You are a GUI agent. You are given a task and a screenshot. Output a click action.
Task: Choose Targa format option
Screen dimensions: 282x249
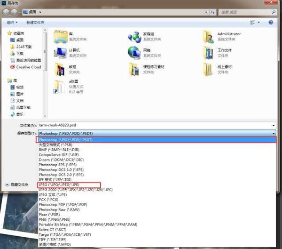pyautogui.click(x=157, y=234)
